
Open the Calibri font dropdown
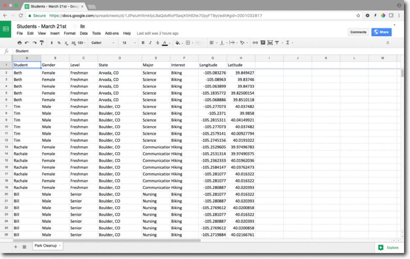coord(103,43)
